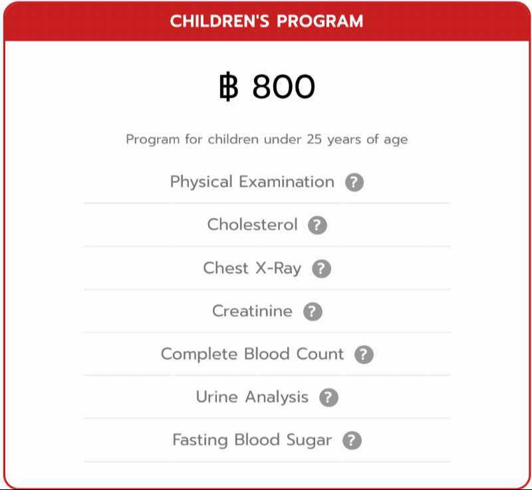Click the ฿ 800 price
This screenshot has width=532, height=490.
click(267, 87)
